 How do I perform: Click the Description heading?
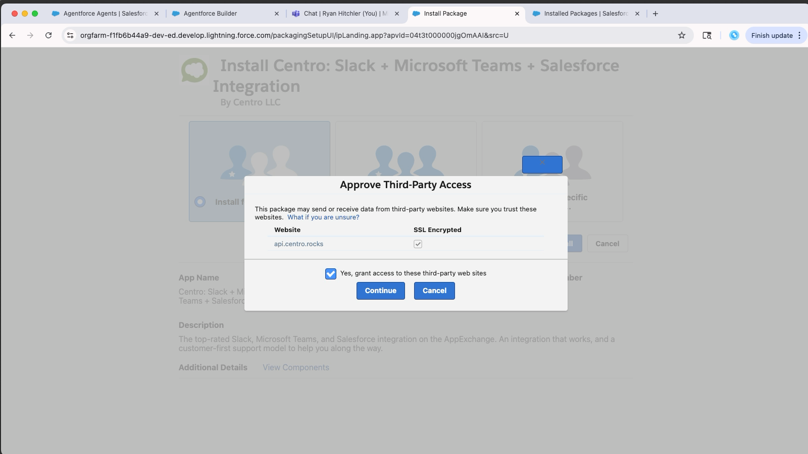point(201,325)
